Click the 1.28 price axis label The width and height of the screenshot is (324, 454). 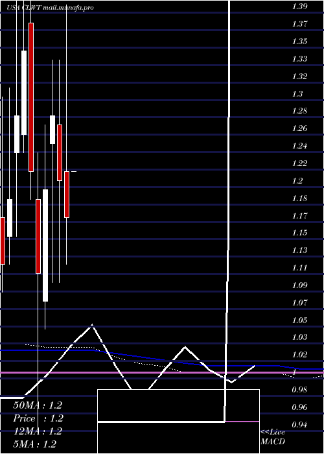pos(299,111)
